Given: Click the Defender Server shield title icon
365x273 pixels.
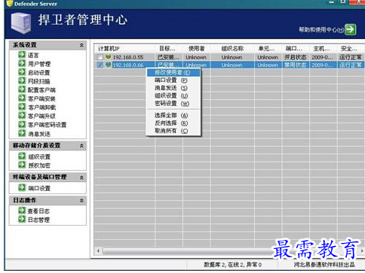Looking at the screenshot, I should pyautogui.click(x=10, y=4).
